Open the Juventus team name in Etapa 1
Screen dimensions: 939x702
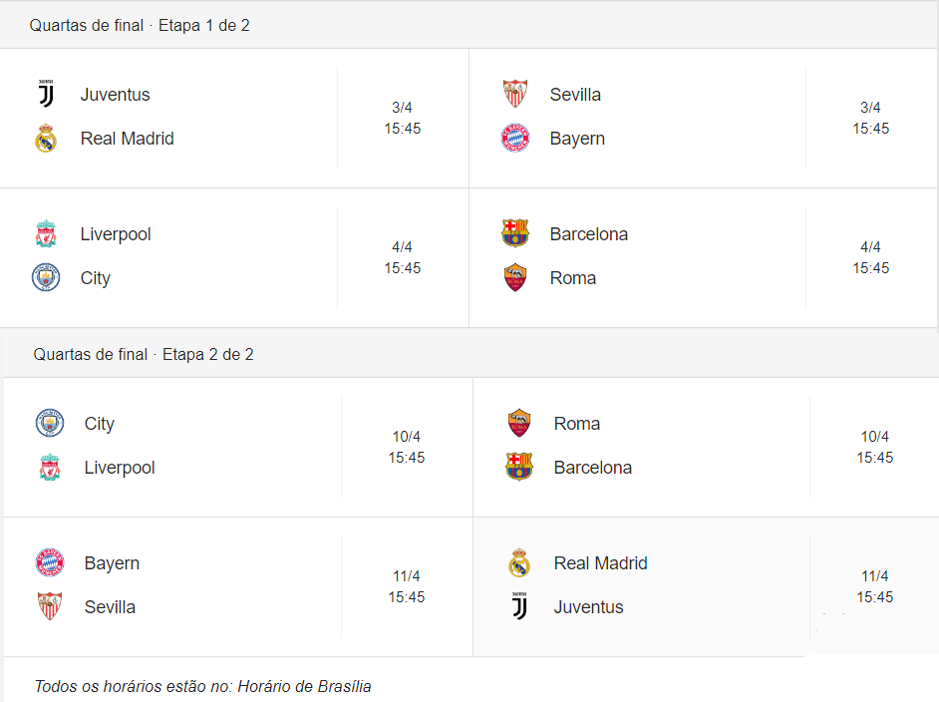(x=115, y=95)
